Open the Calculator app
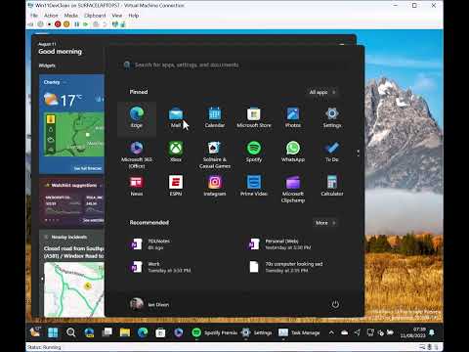 click(332, 186)
